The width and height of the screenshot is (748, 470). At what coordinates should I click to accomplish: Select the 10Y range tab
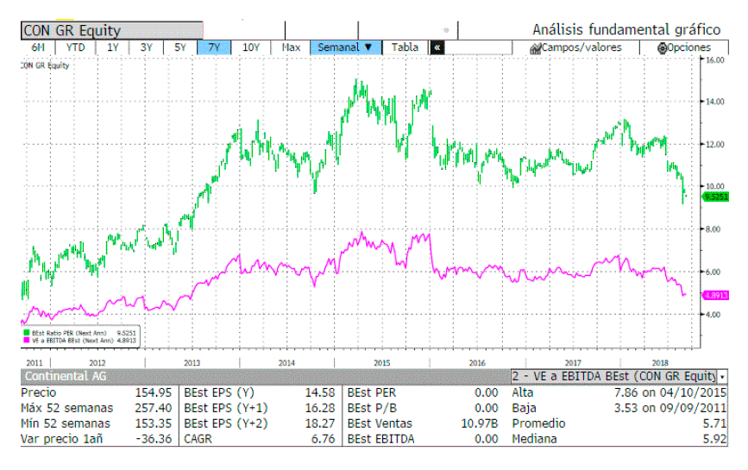251,47
